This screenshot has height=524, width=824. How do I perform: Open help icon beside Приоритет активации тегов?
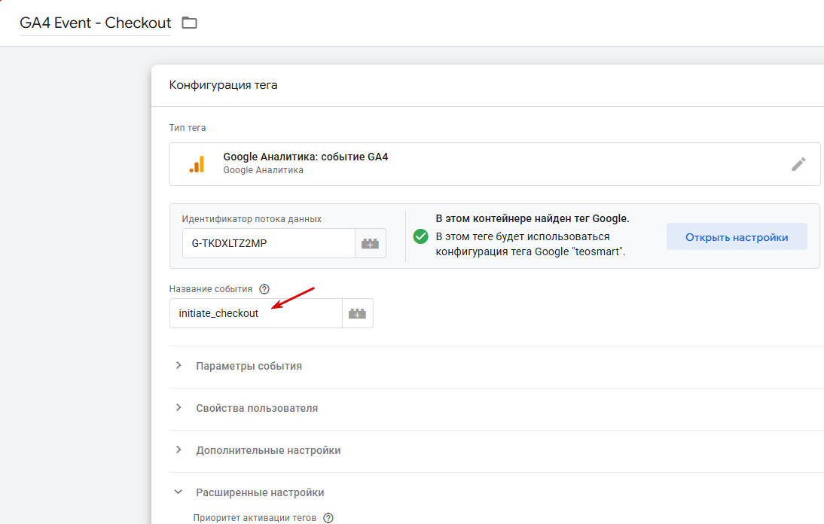[x=328, y=518]
